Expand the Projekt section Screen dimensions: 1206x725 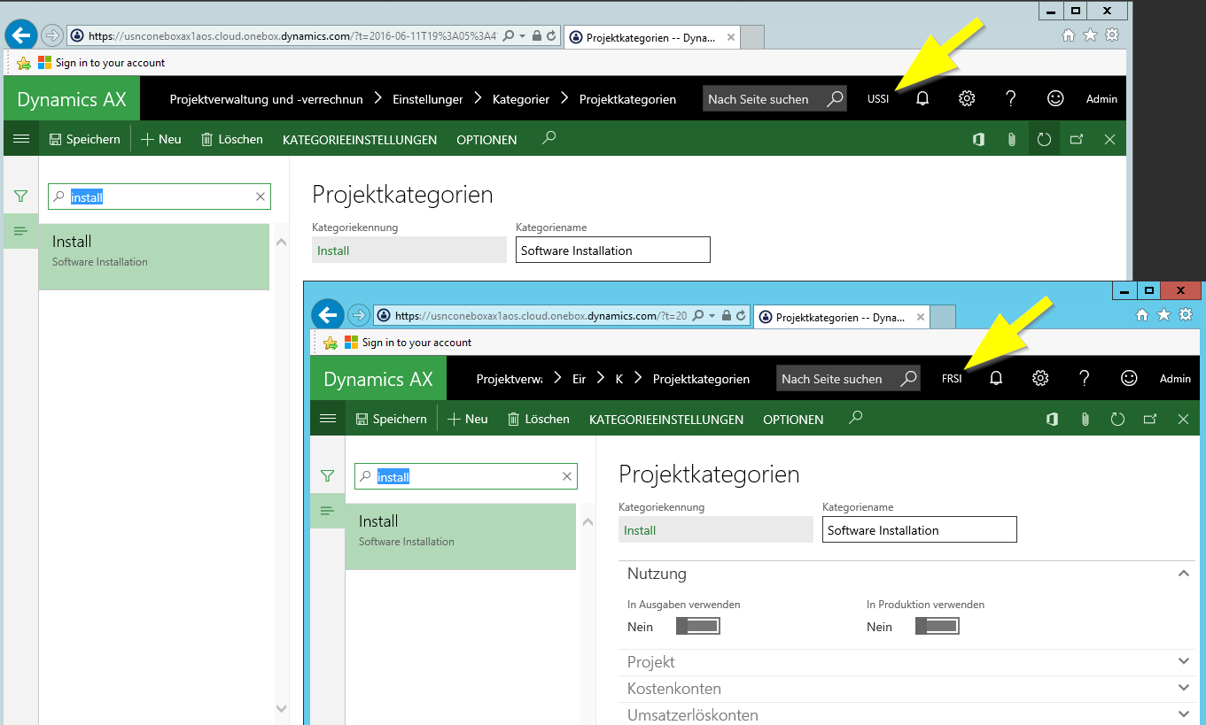click(1183, 662)
